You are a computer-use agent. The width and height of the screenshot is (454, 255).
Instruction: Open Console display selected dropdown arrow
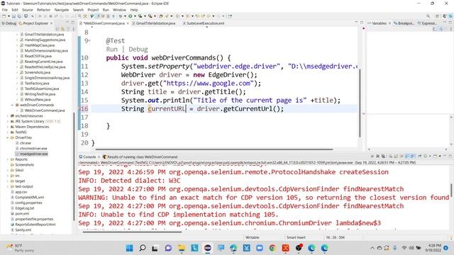click(430, 156)
